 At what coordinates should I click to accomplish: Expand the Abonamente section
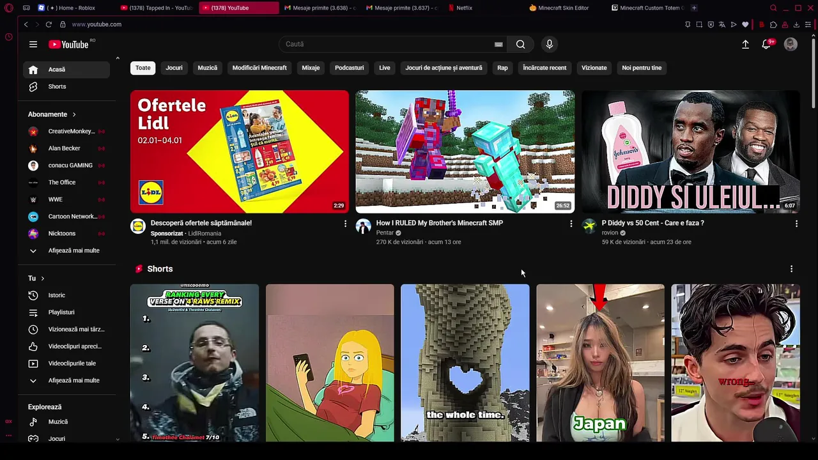(52, 114)
